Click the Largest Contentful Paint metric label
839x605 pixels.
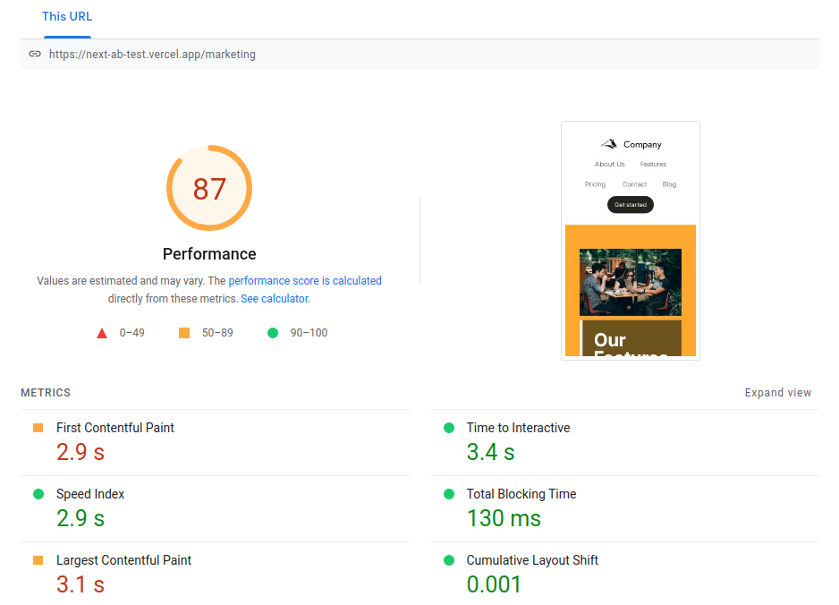pyautogui.click(x=123, y=560)
